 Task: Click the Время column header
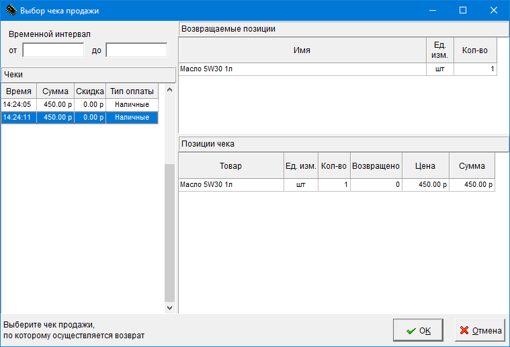coord(19,91)
